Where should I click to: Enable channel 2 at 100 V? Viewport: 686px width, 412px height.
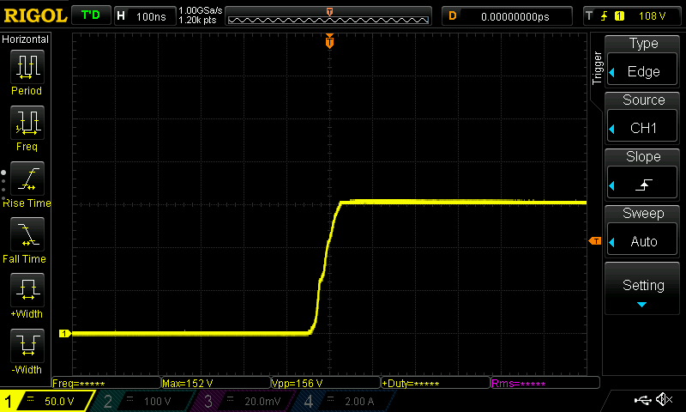(x=143, y=401)
